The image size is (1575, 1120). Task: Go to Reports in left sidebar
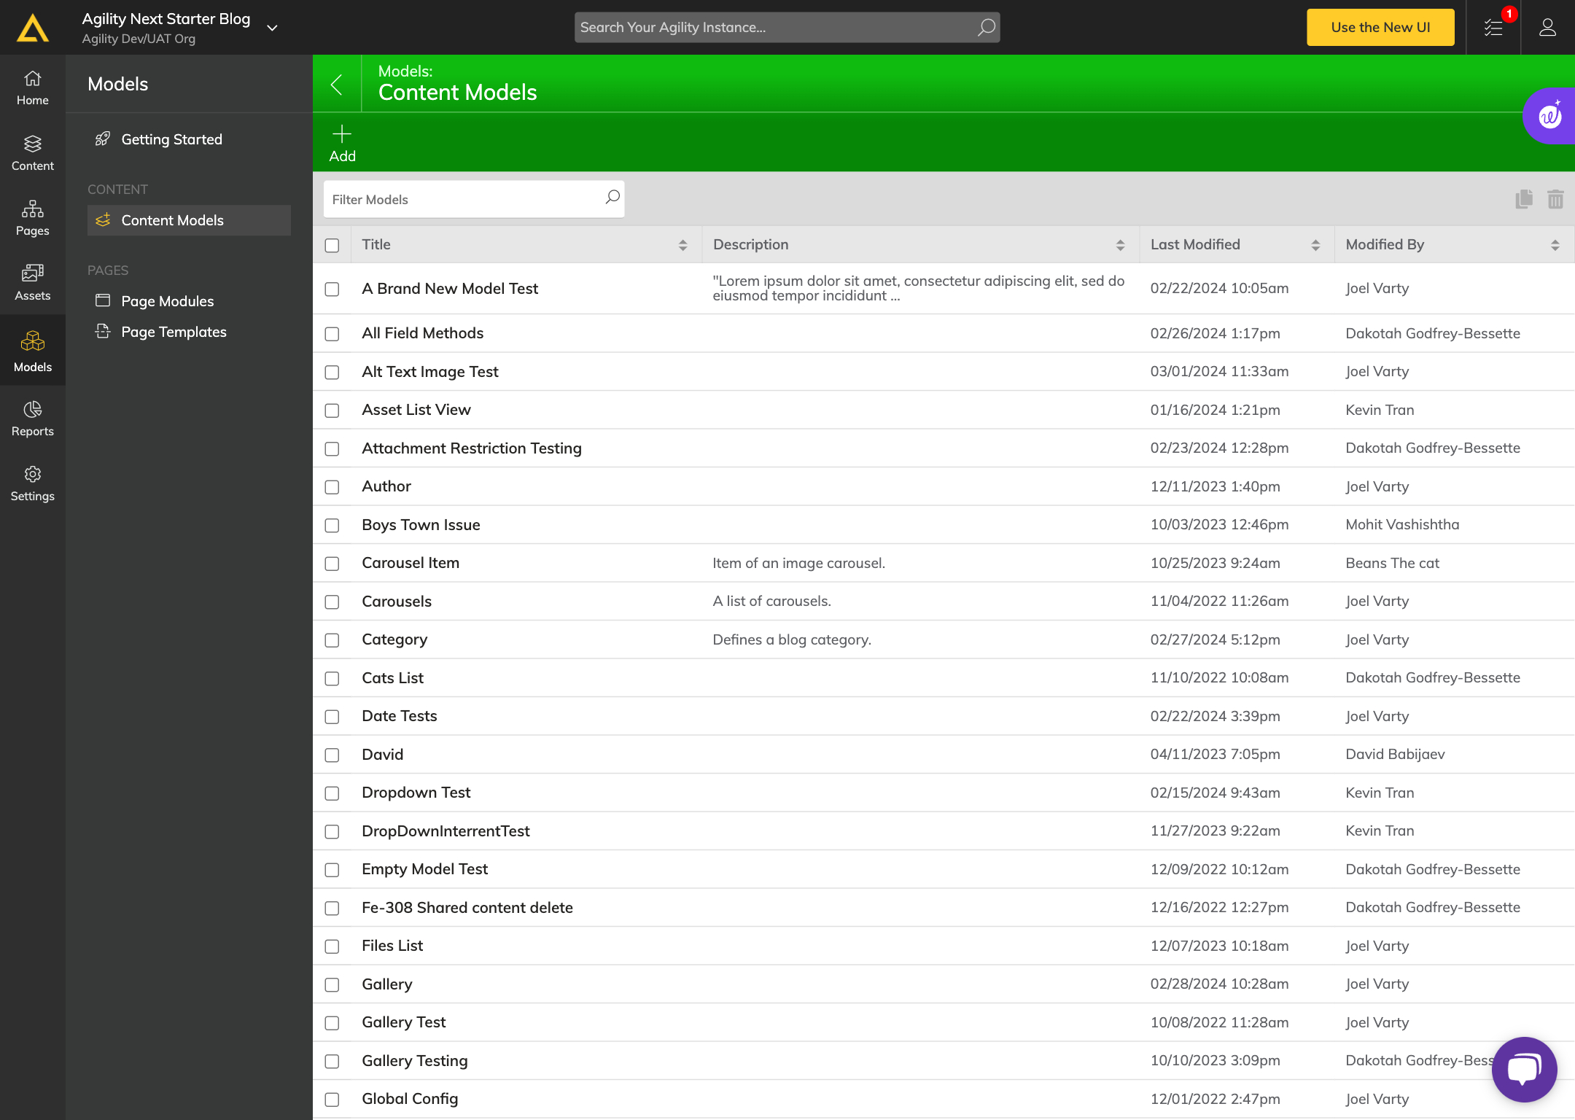click(32, 419)
